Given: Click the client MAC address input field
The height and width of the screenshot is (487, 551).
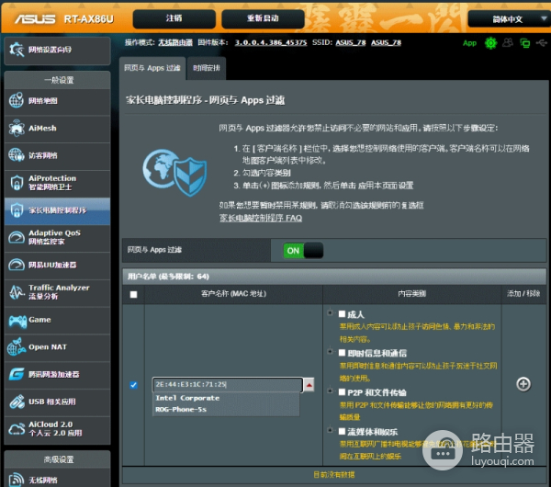Looking at the screenshot, I should (225, 385).
